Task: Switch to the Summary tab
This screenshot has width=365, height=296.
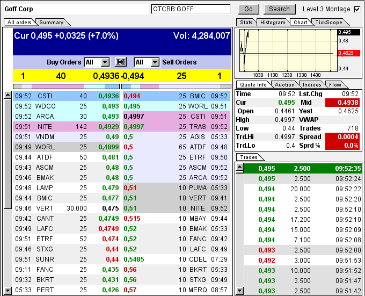Action: point(52,23)
